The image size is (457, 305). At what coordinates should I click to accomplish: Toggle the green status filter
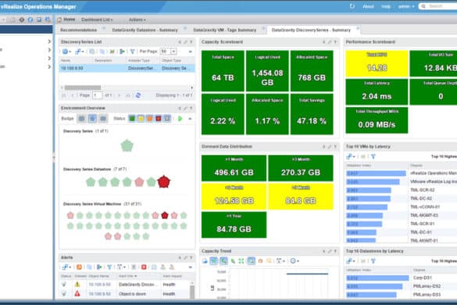click(132, 119)
